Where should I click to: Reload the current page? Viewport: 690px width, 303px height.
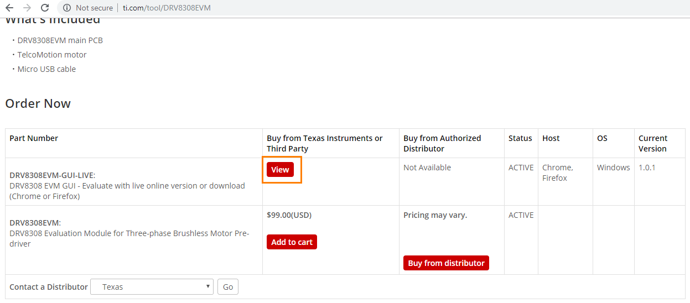pos(45,8)
